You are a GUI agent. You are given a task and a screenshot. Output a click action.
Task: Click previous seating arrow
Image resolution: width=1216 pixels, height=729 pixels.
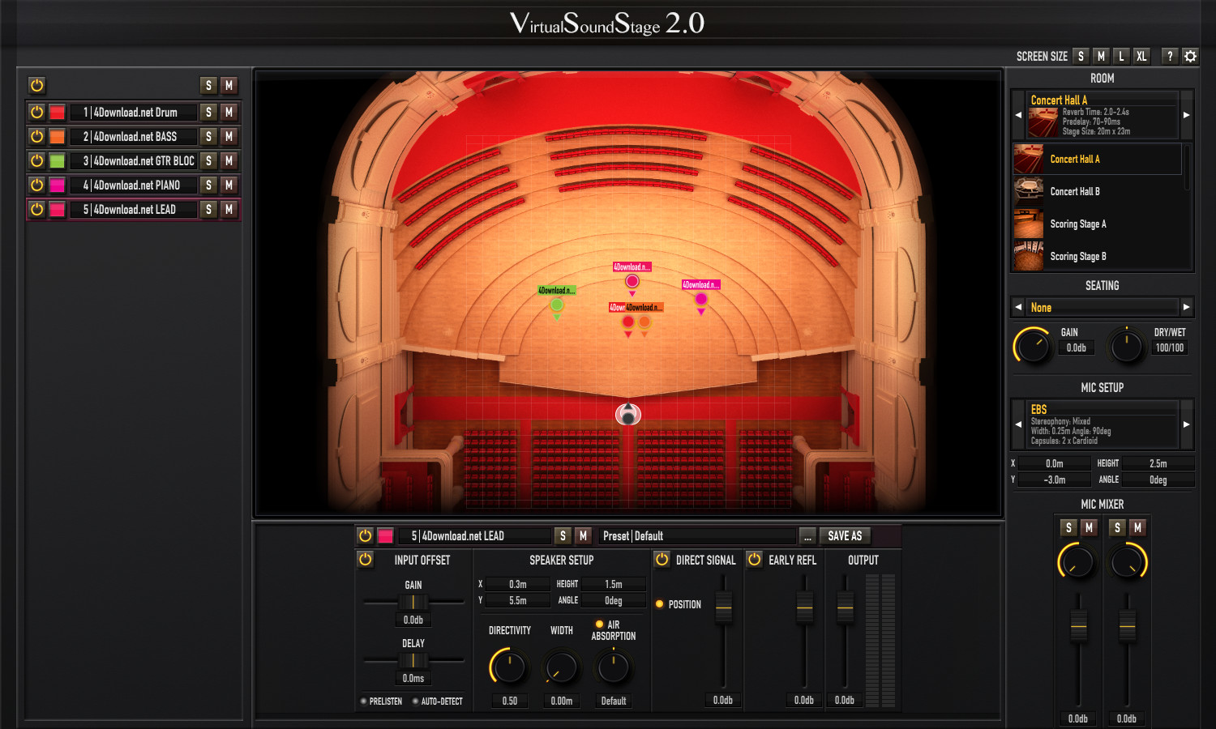[x=1018, y=307]
